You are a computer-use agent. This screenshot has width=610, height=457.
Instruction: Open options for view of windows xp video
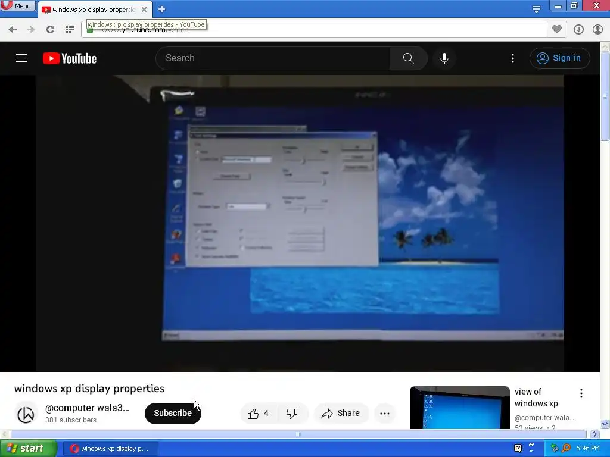pos(581,393)
